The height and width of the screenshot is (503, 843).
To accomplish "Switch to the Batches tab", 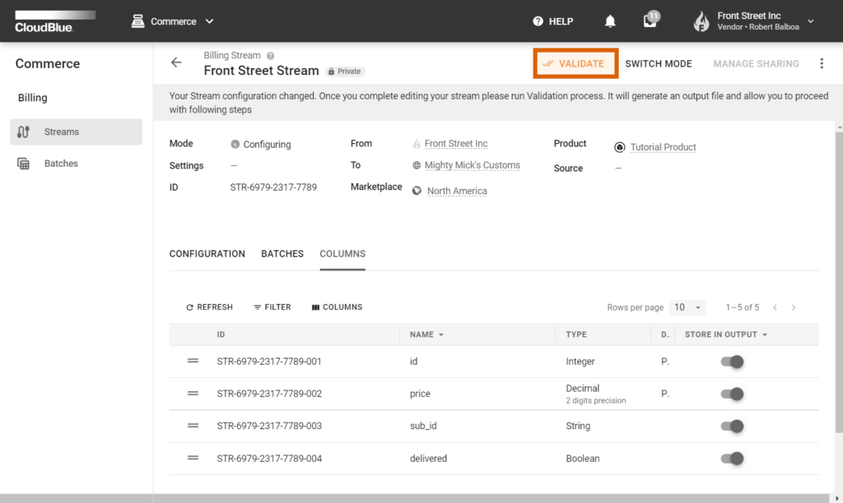I will [282, 254].
